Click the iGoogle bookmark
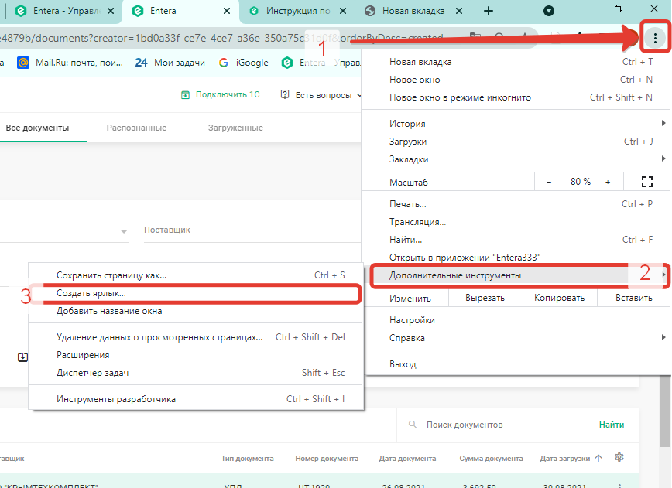 pos(243,63)
